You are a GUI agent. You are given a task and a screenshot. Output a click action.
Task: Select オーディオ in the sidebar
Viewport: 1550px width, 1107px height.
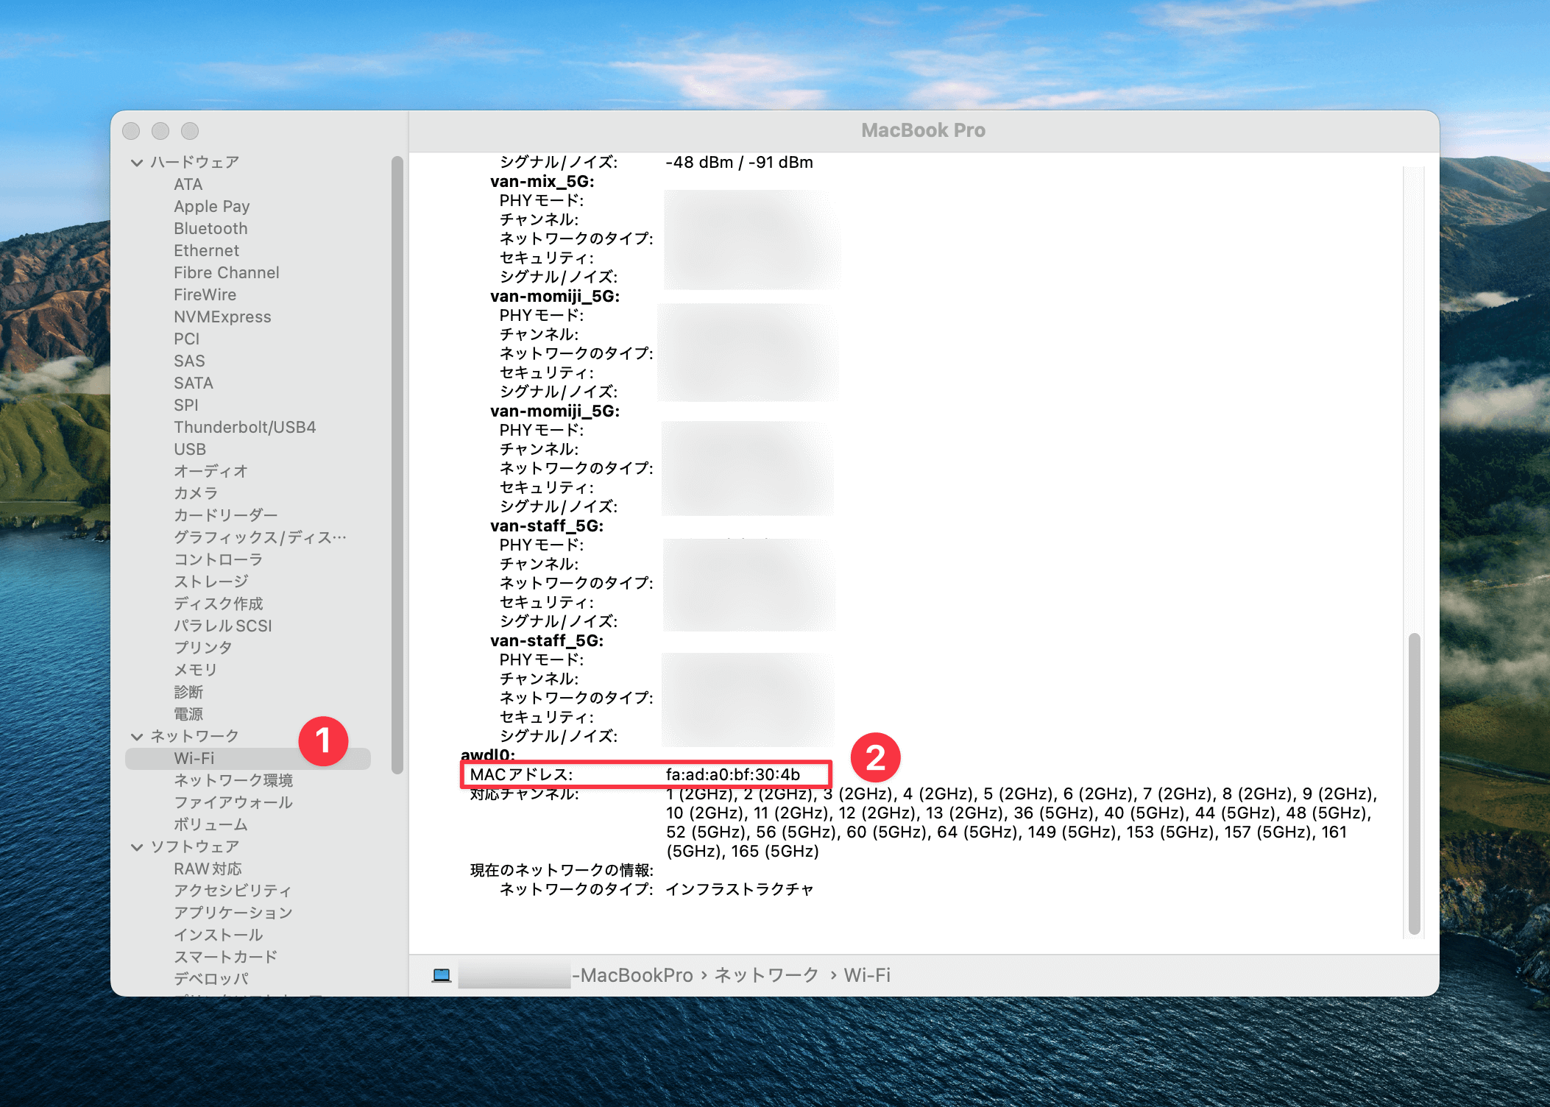(210, 472)
